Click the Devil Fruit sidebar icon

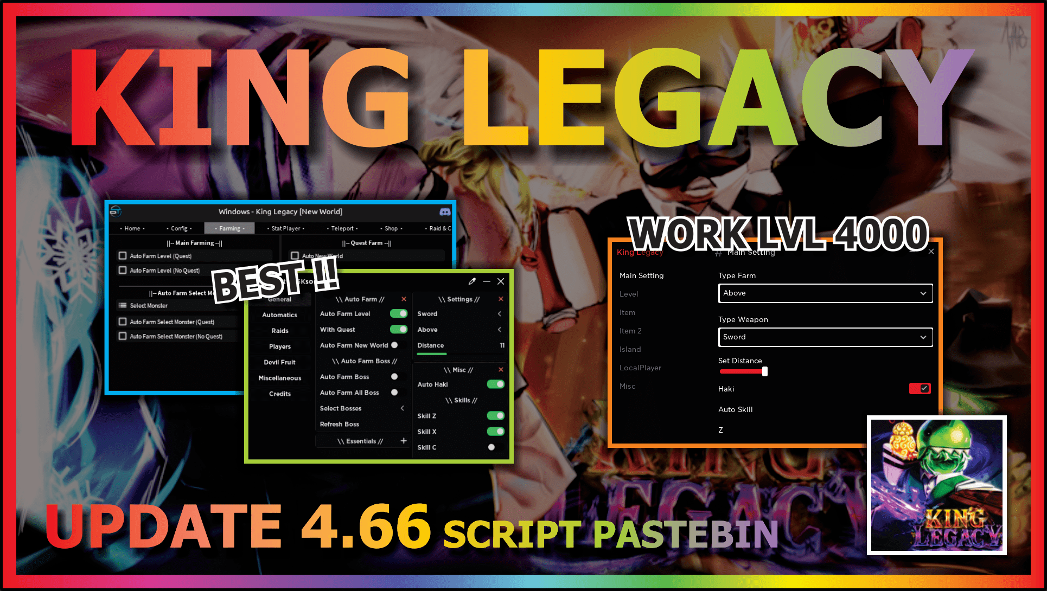point(280,362)
